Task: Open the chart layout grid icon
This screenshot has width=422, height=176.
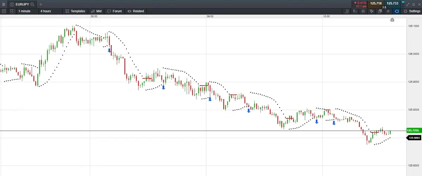Action: click(12, 11)
